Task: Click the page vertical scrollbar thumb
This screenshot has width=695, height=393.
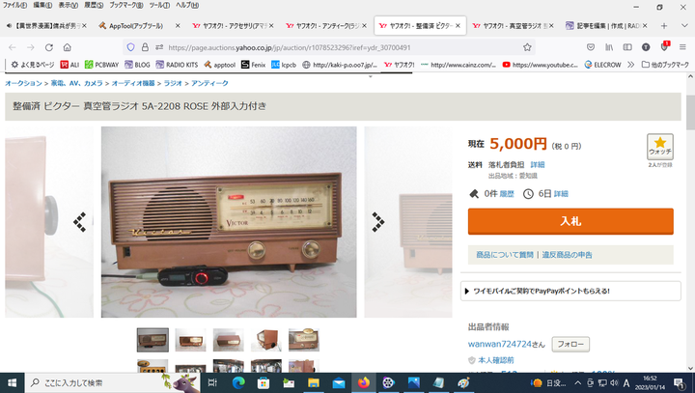Action: (x=690, y=113)
